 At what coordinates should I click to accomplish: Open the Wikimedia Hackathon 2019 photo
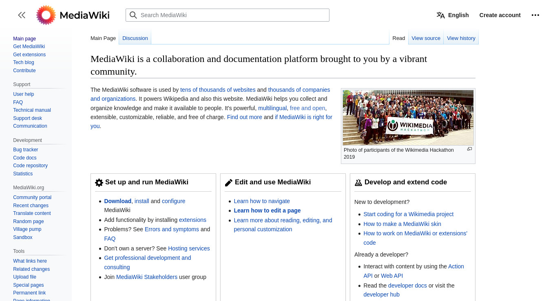pos(408,117)
